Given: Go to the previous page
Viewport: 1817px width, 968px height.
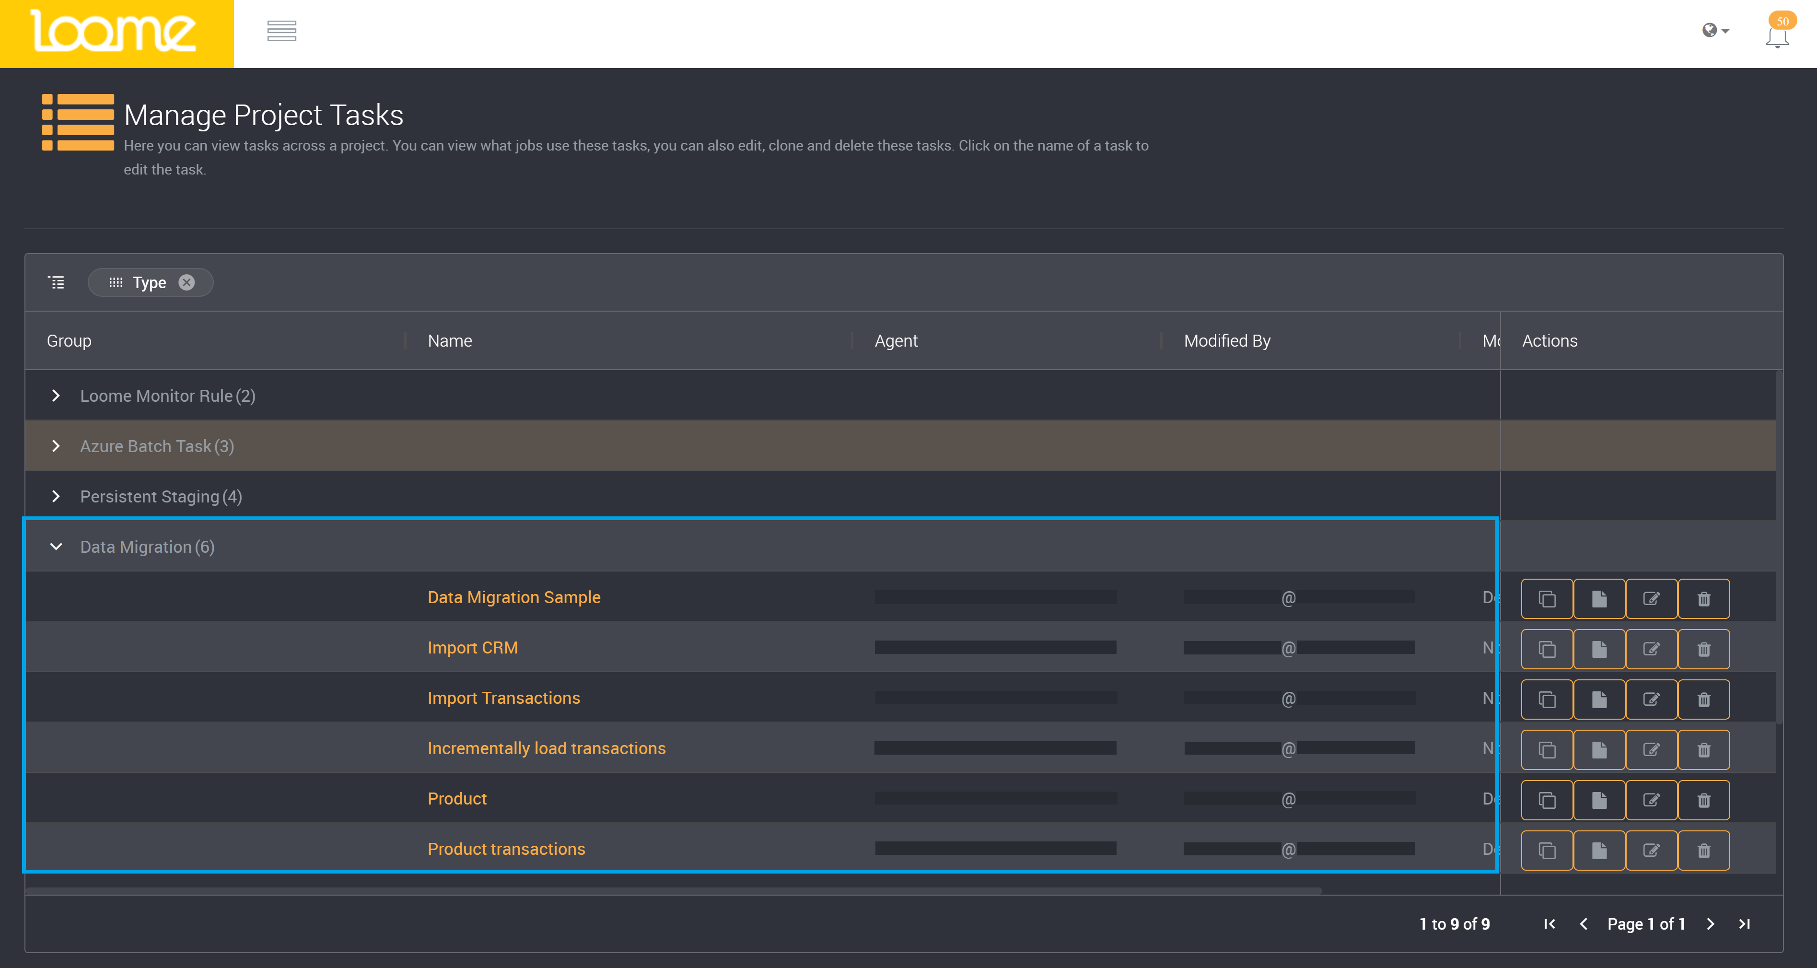Looking at the screenshot, I should pos(1584,924).
